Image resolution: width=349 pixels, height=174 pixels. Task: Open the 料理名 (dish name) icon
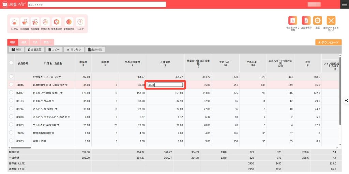(14, 22)
